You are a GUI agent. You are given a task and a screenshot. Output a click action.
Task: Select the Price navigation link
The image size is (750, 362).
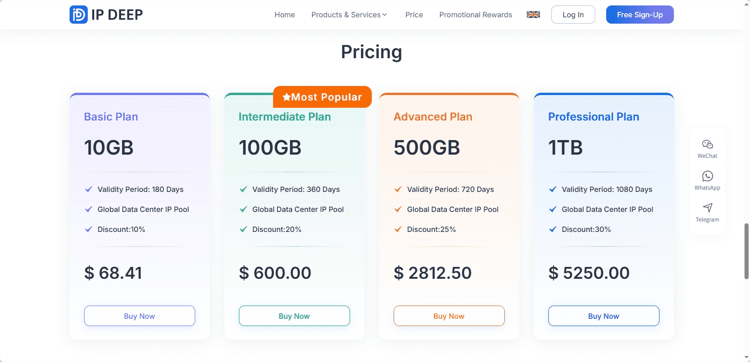(x=414, y=15)
